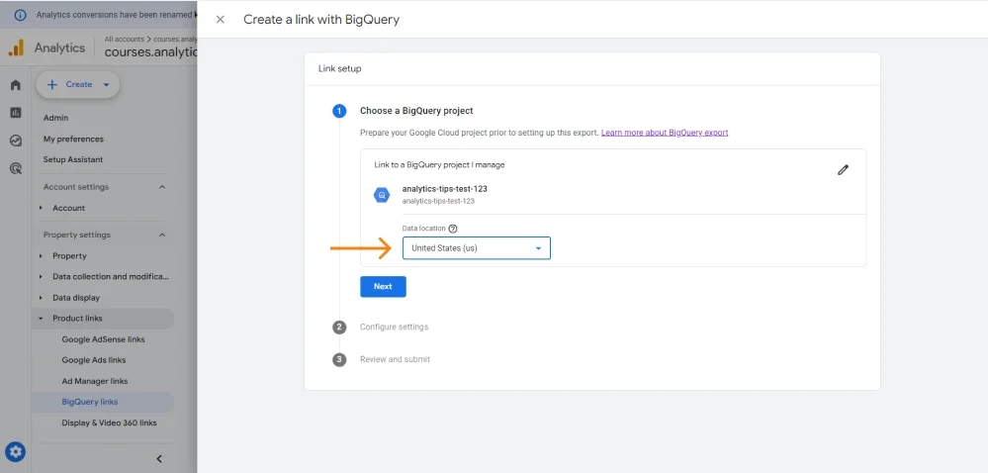Collapse the admin sidebar with the chevron arrow

159,458
